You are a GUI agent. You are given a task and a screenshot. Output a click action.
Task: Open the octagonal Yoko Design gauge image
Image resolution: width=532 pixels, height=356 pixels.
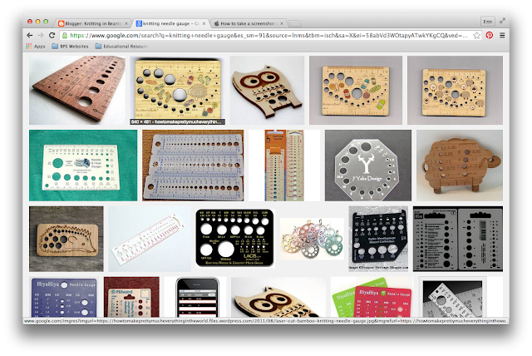(368, 166)
